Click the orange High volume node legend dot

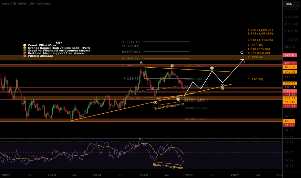(24, 48)
